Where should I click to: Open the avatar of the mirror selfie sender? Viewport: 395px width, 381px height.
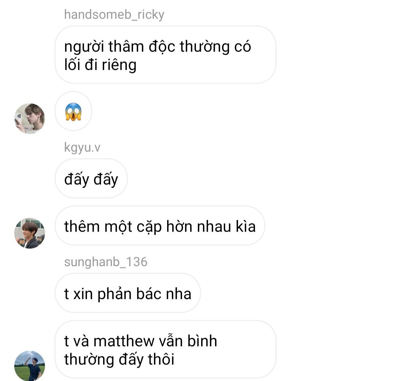(30, 118)
